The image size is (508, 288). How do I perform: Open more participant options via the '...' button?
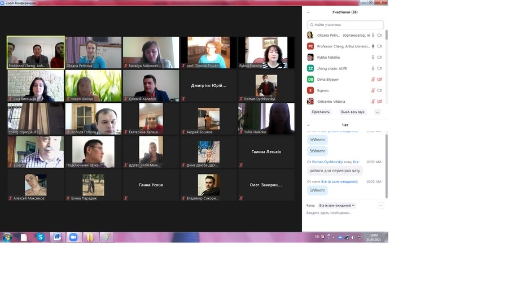377,112
